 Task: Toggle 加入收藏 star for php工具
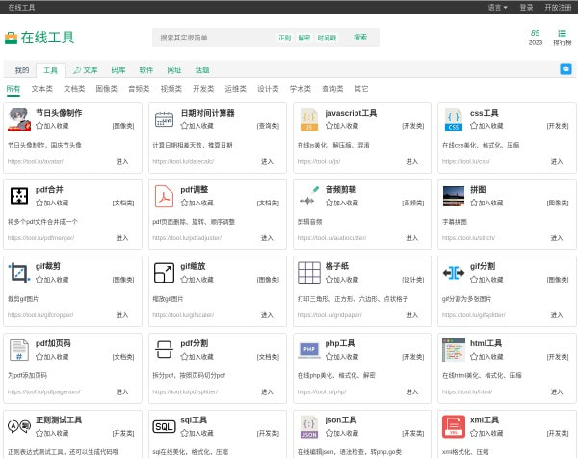329,356
